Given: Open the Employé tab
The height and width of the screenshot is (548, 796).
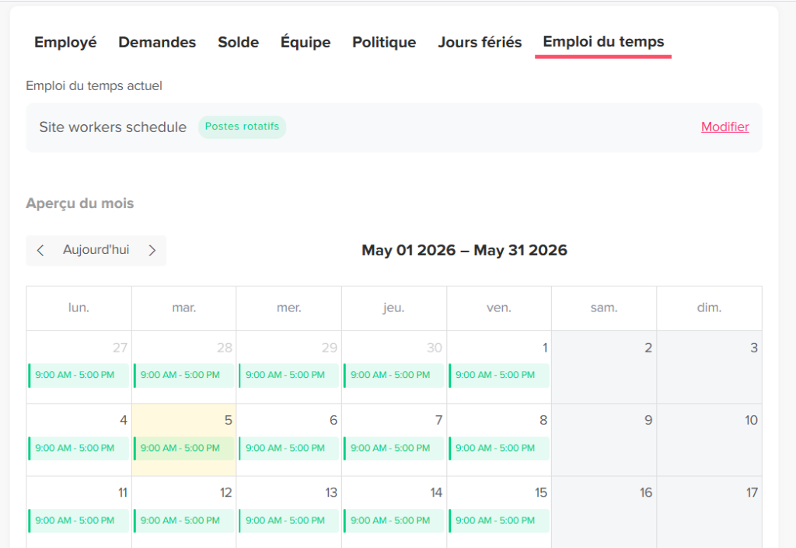Looking at the screenshot, I should pyautogui.click(x=65, y=42).
